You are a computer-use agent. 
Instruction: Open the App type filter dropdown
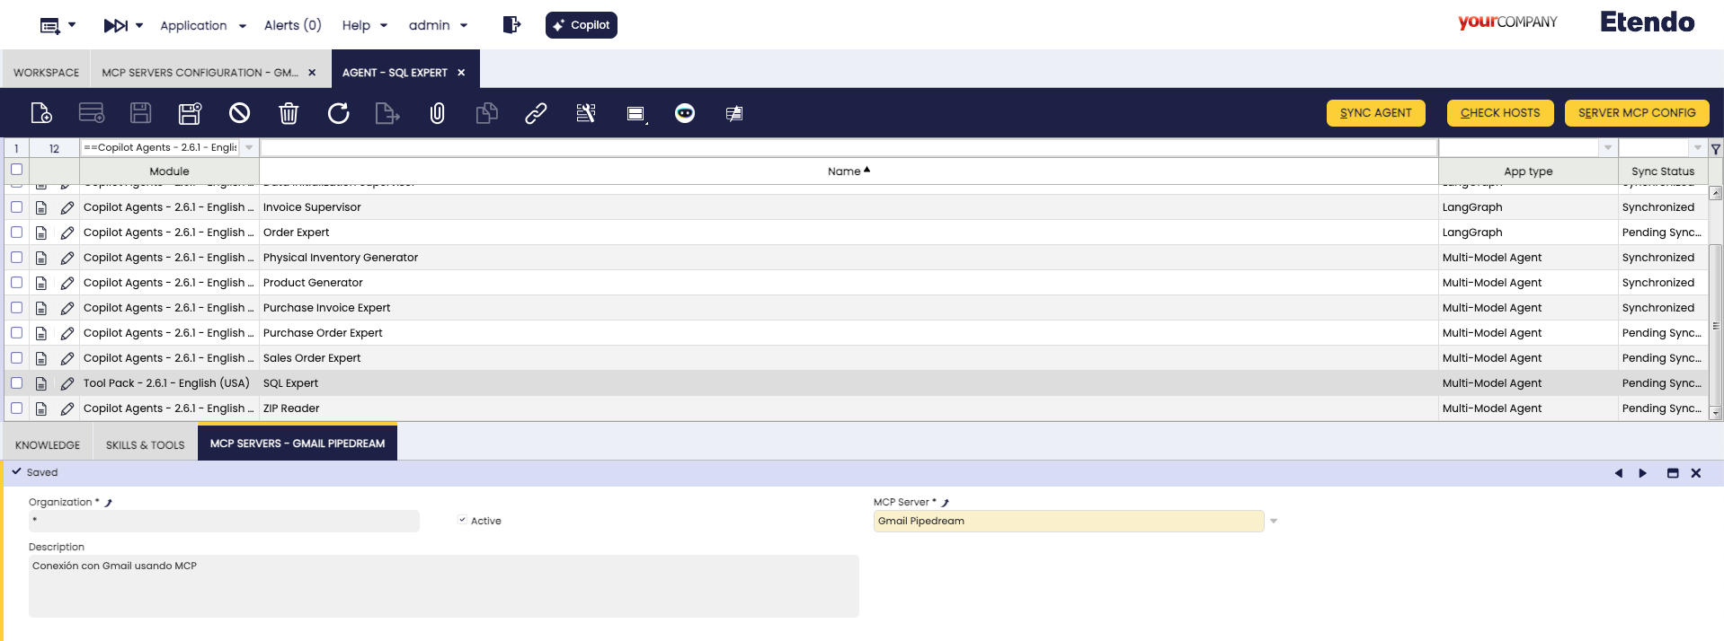[1607, 148]
